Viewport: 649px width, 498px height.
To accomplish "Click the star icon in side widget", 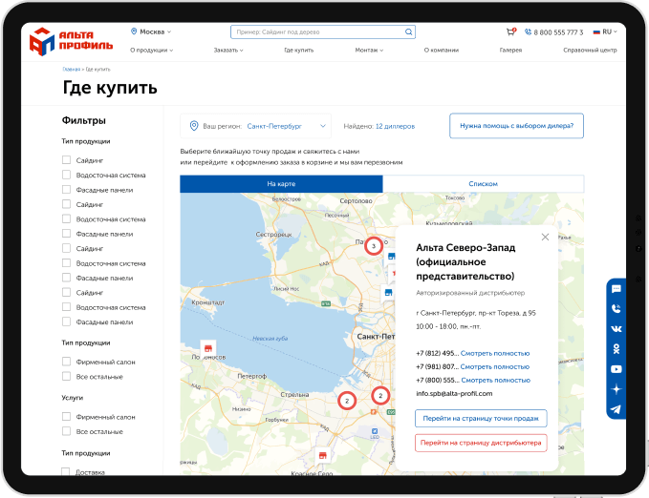I will click(x=616, y=389).
